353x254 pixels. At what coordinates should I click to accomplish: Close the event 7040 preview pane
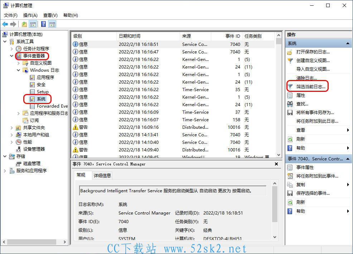click(276, 164)
